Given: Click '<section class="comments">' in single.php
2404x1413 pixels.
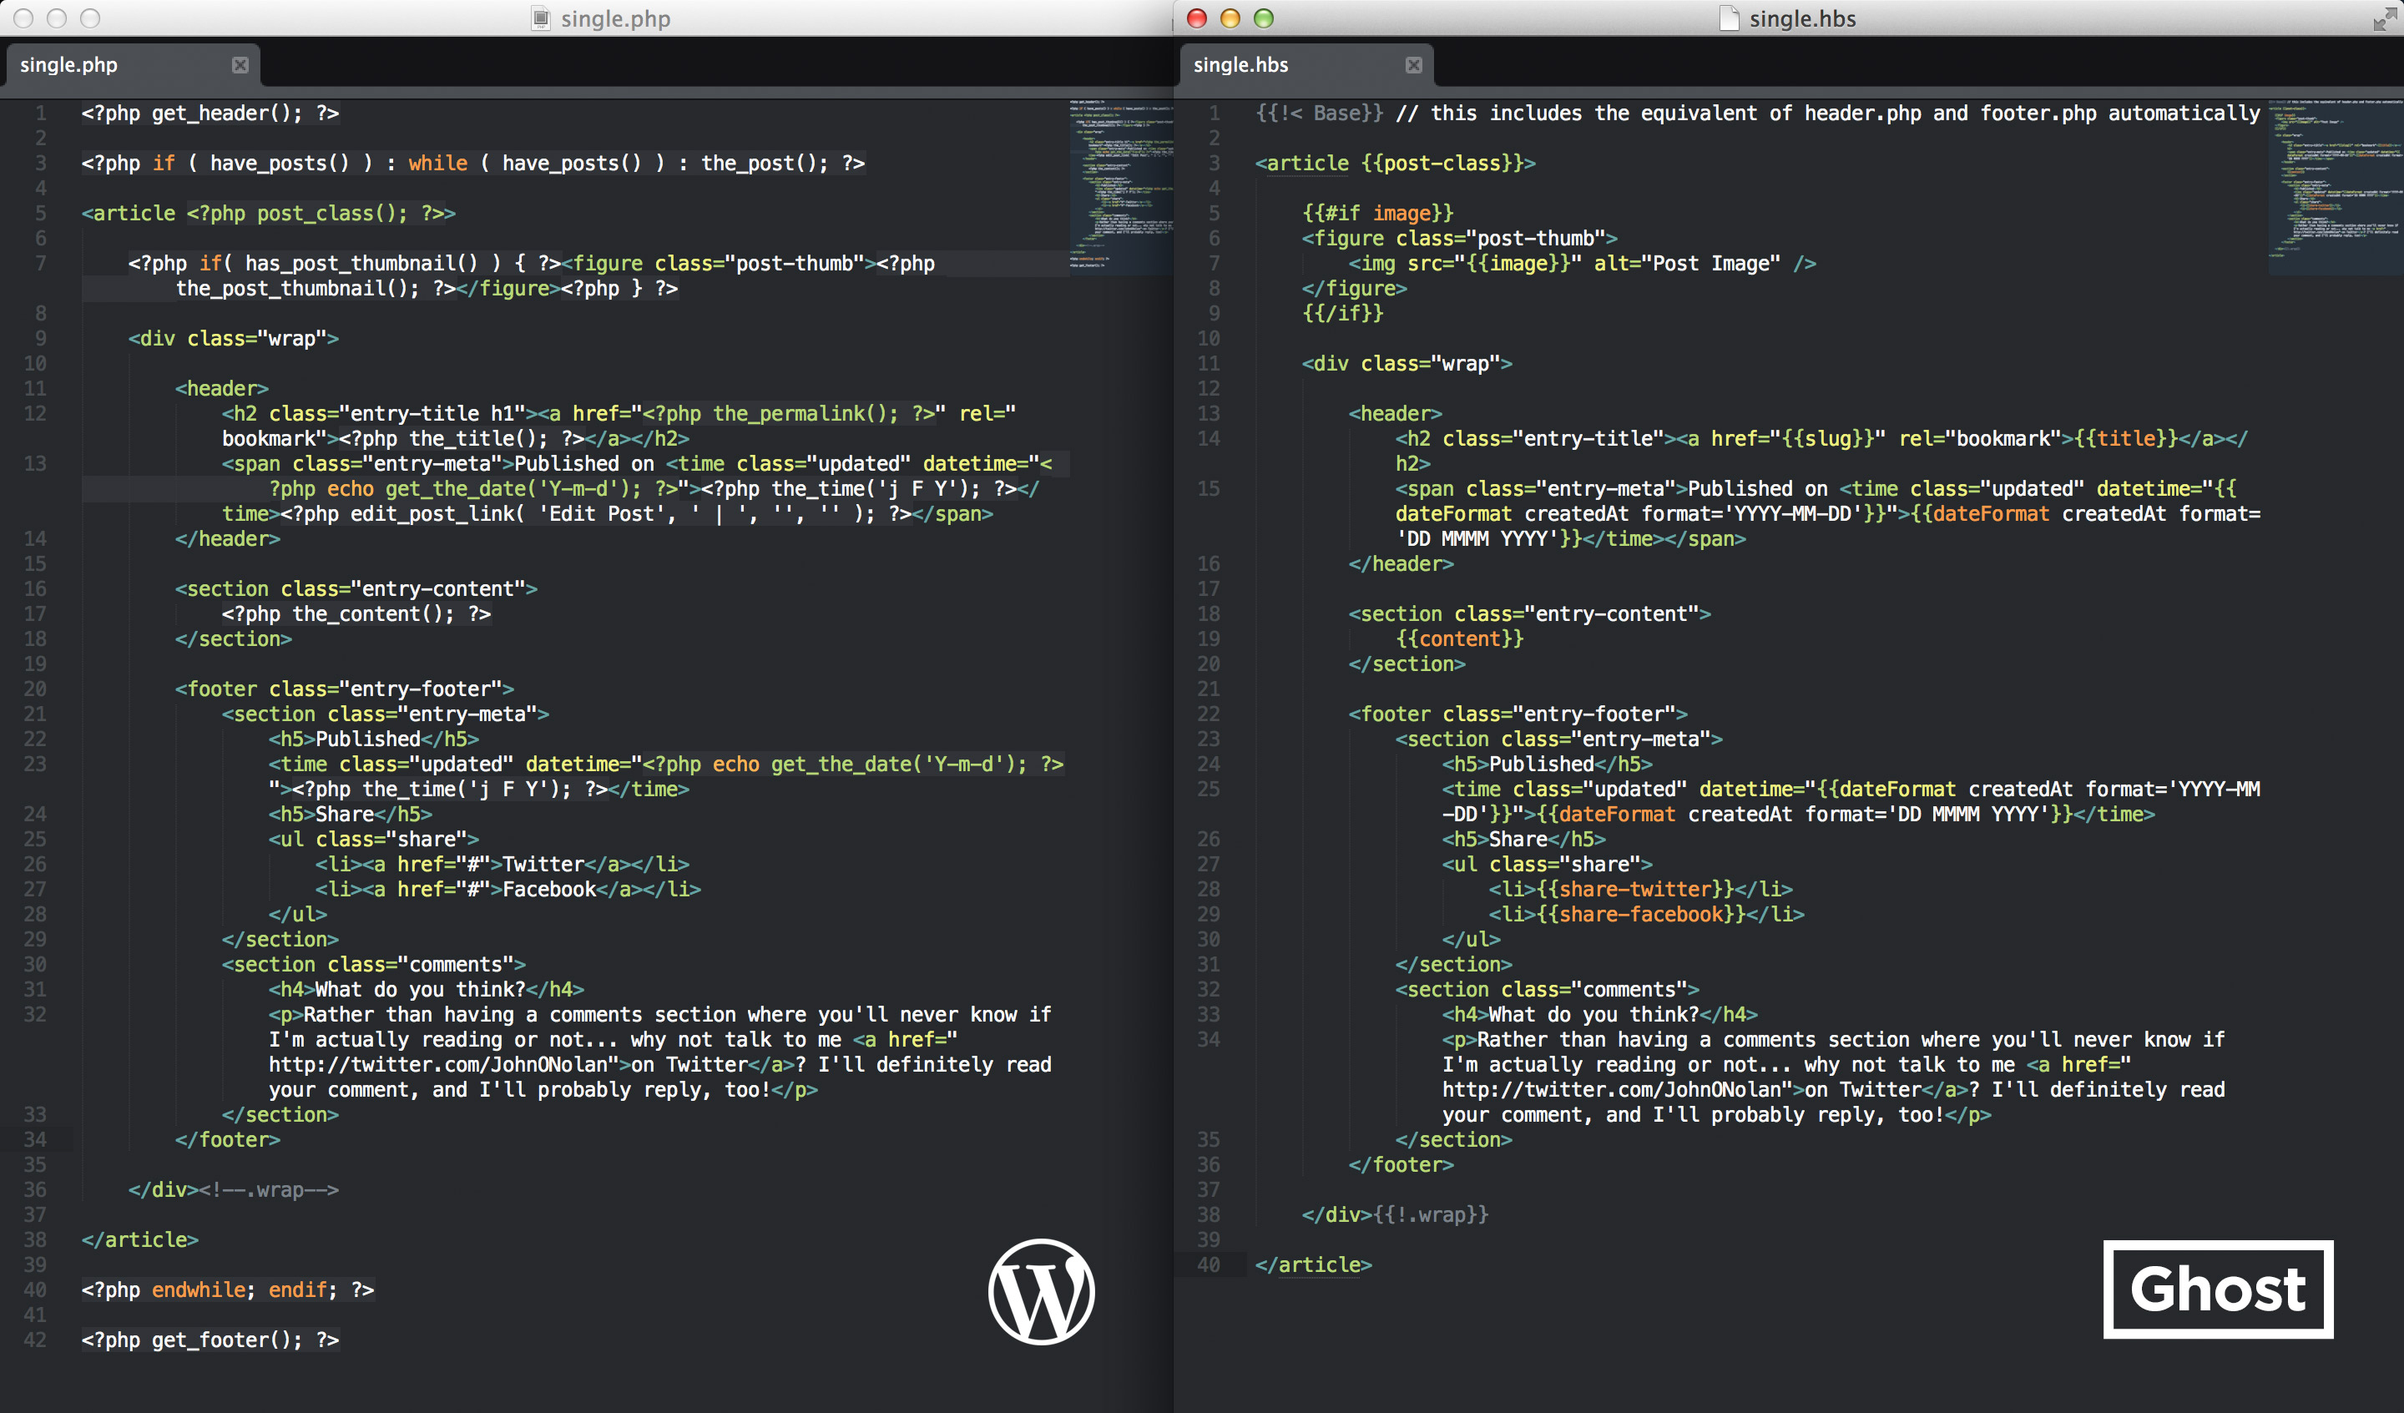Looking at the screenshot, I should (x=374, y=965).
